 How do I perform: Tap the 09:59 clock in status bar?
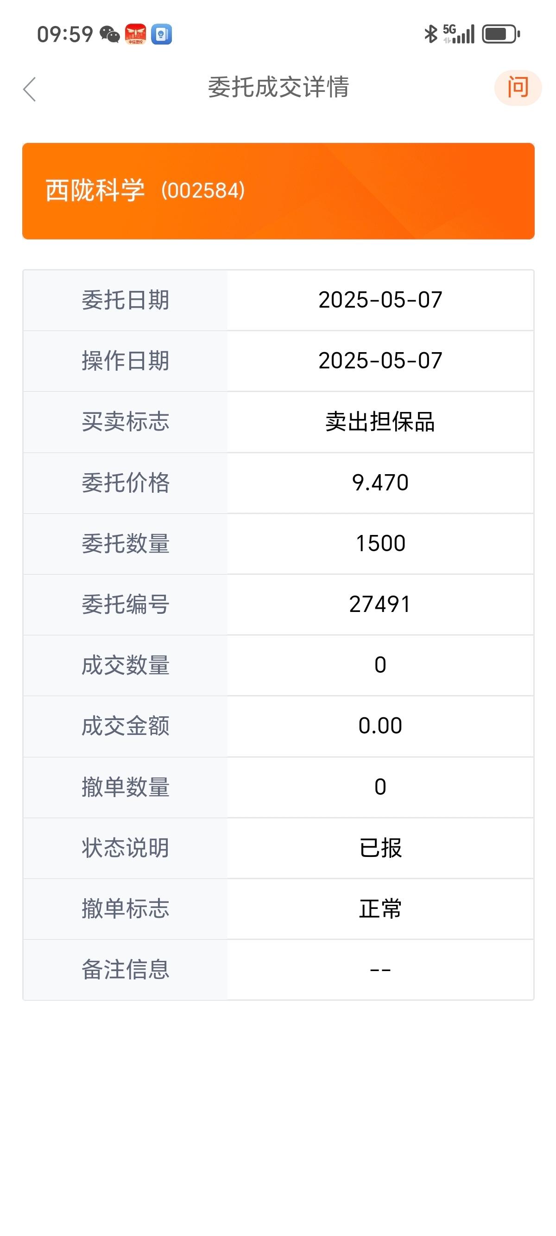tap(65, 34)
